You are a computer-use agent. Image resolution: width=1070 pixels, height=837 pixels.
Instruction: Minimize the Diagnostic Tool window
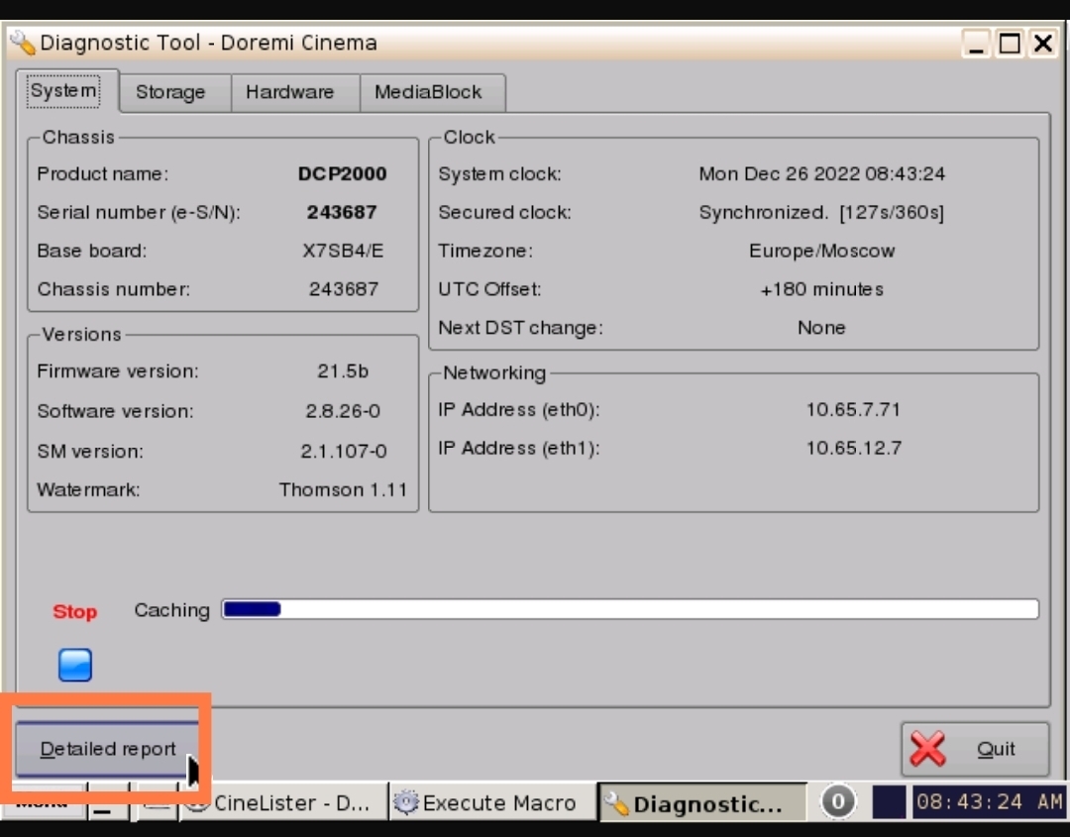coord(977,44)
